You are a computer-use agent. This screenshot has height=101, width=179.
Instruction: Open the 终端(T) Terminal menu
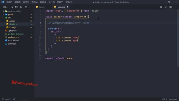pyautogui.click(x=60, y=2)
